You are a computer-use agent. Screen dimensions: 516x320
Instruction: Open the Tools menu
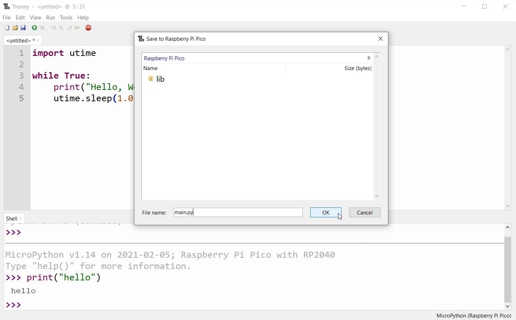[66, 17]
